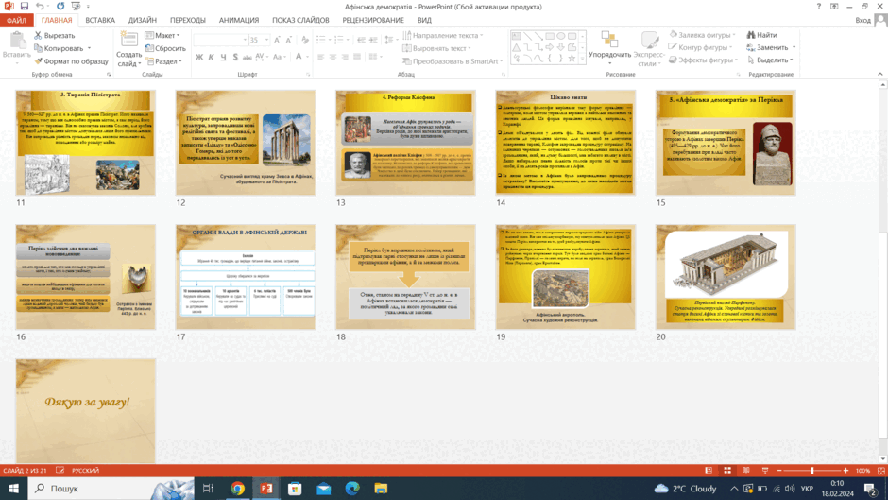Click Вход sign-in link
Screen dimensions: 888x500
click(862, 21)
